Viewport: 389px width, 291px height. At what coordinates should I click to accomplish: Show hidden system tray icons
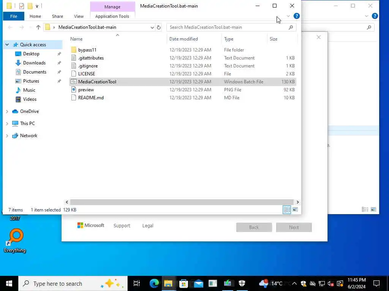tap(294, 283)
